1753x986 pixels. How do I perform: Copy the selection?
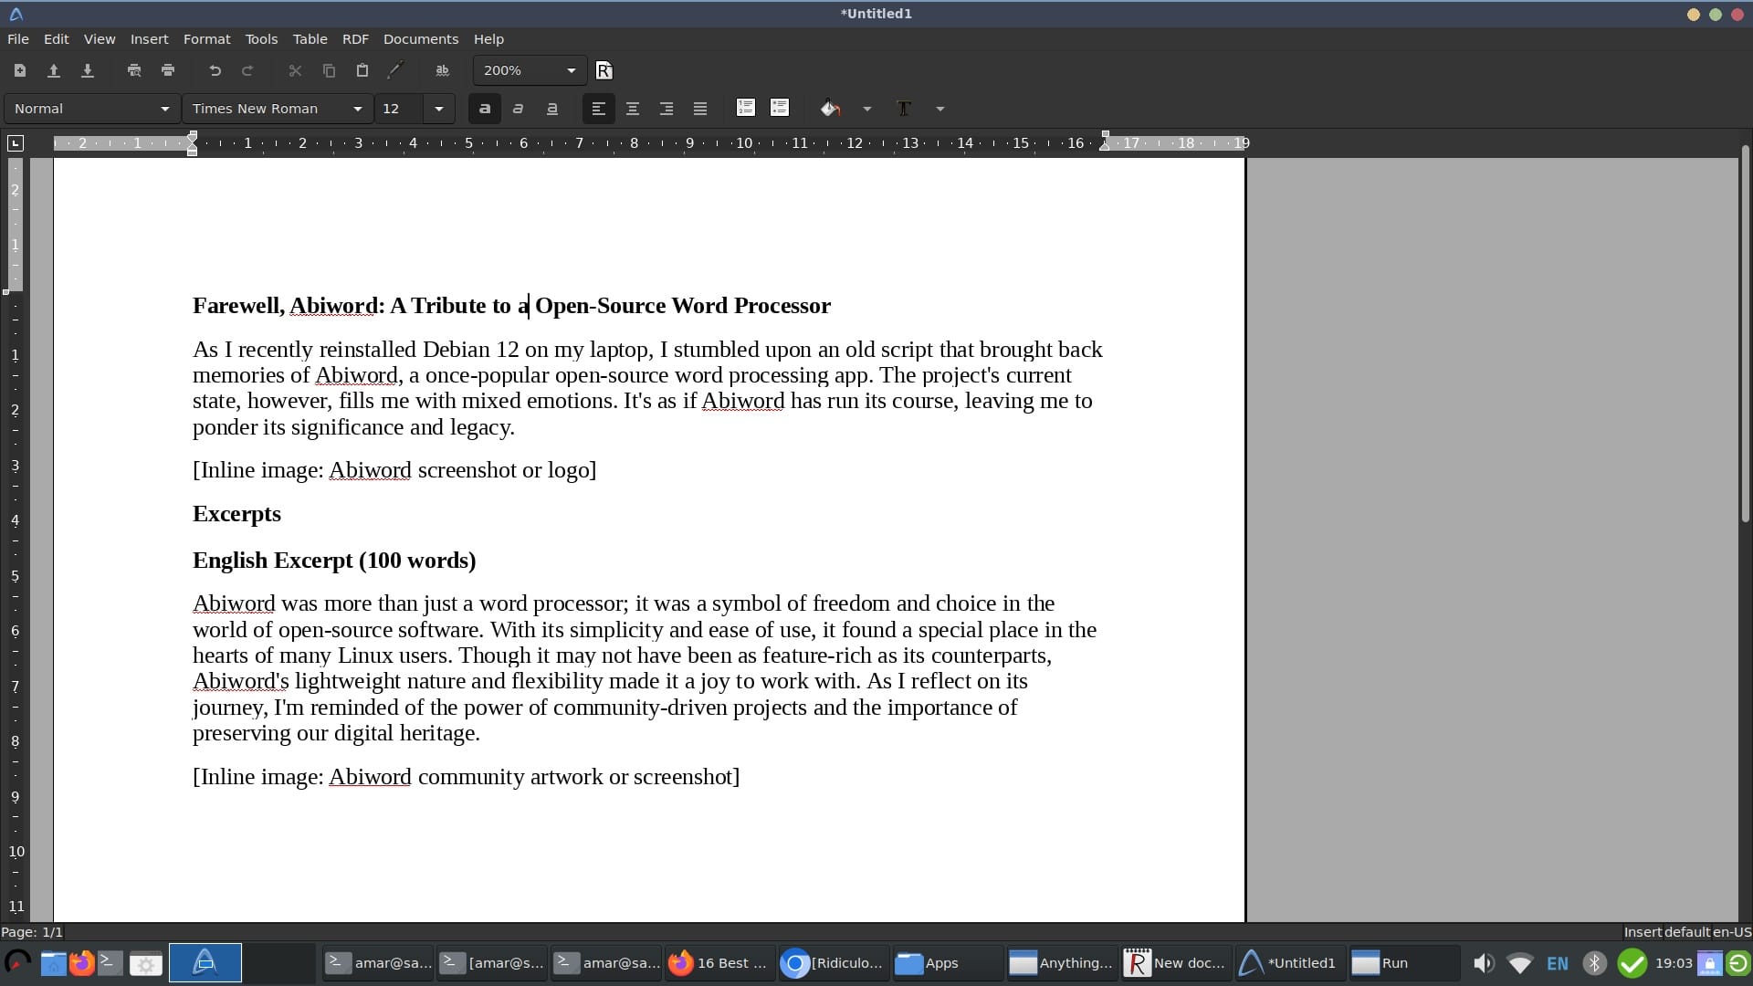click(329, 70)
